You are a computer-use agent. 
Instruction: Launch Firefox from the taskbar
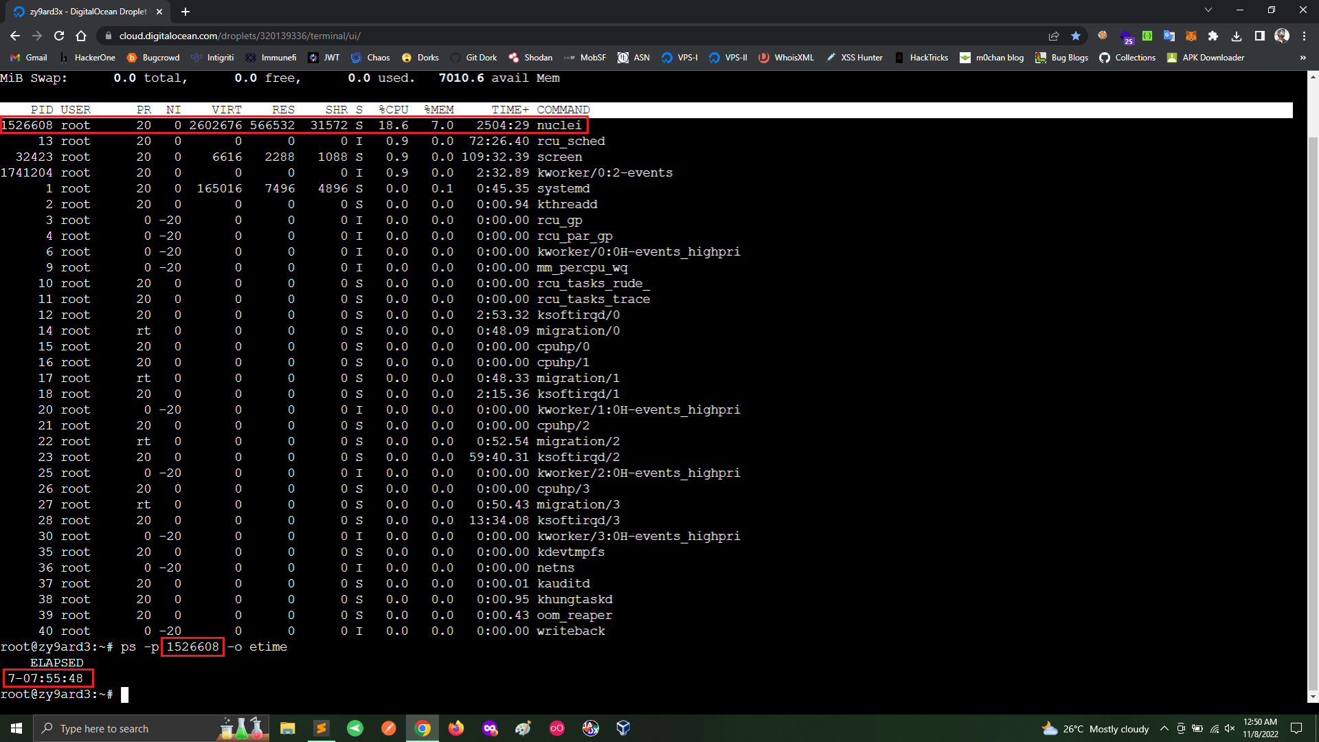(x=455, y=728)
